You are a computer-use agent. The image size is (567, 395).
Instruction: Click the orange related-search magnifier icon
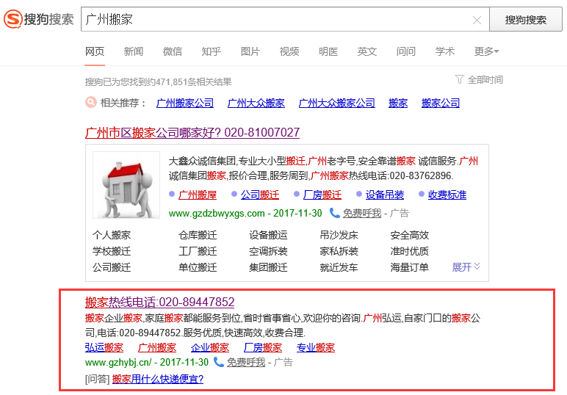[91, 102]
